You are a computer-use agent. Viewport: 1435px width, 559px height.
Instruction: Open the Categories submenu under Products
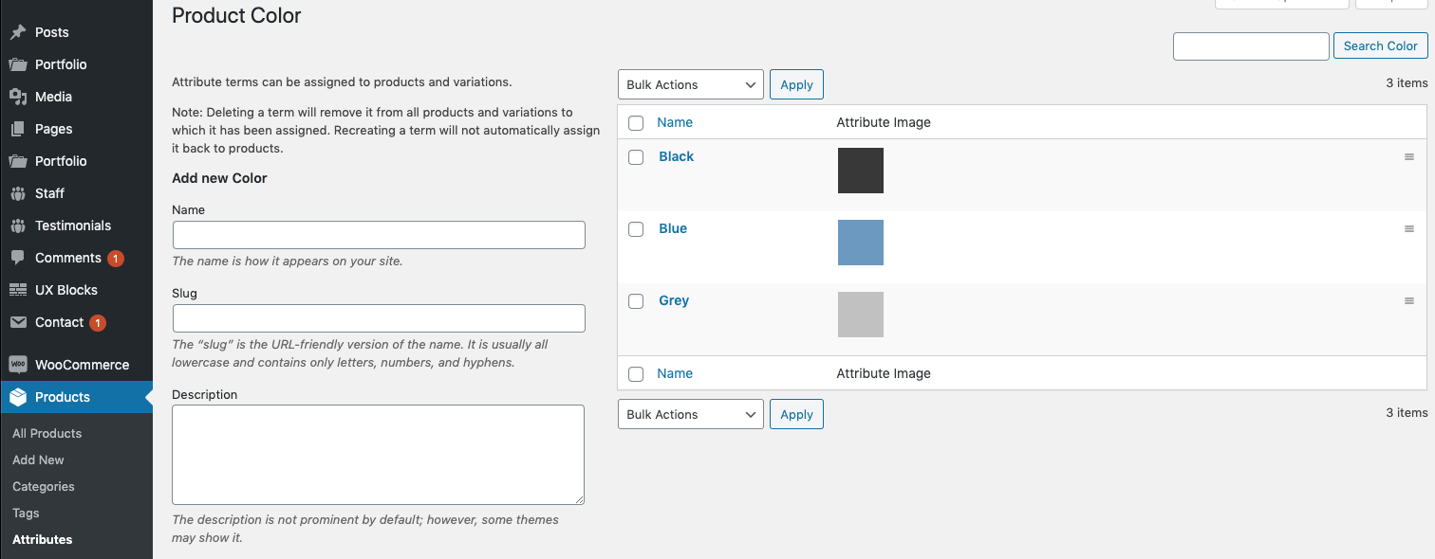[43, 486]
